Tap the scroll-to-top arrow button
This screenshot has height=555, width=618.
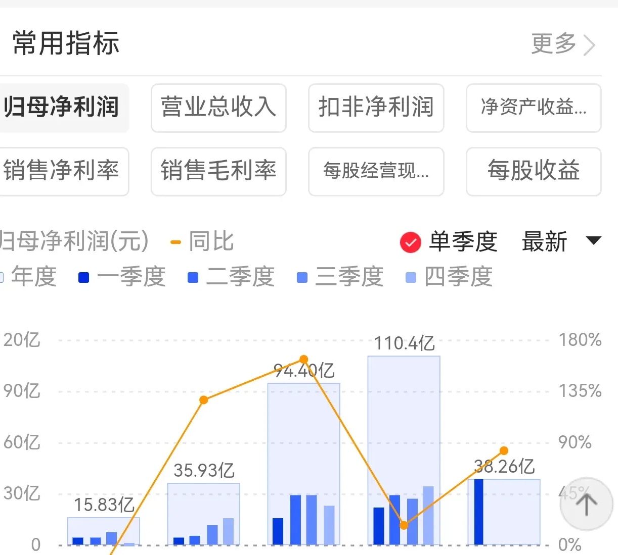tap(587, 503)
